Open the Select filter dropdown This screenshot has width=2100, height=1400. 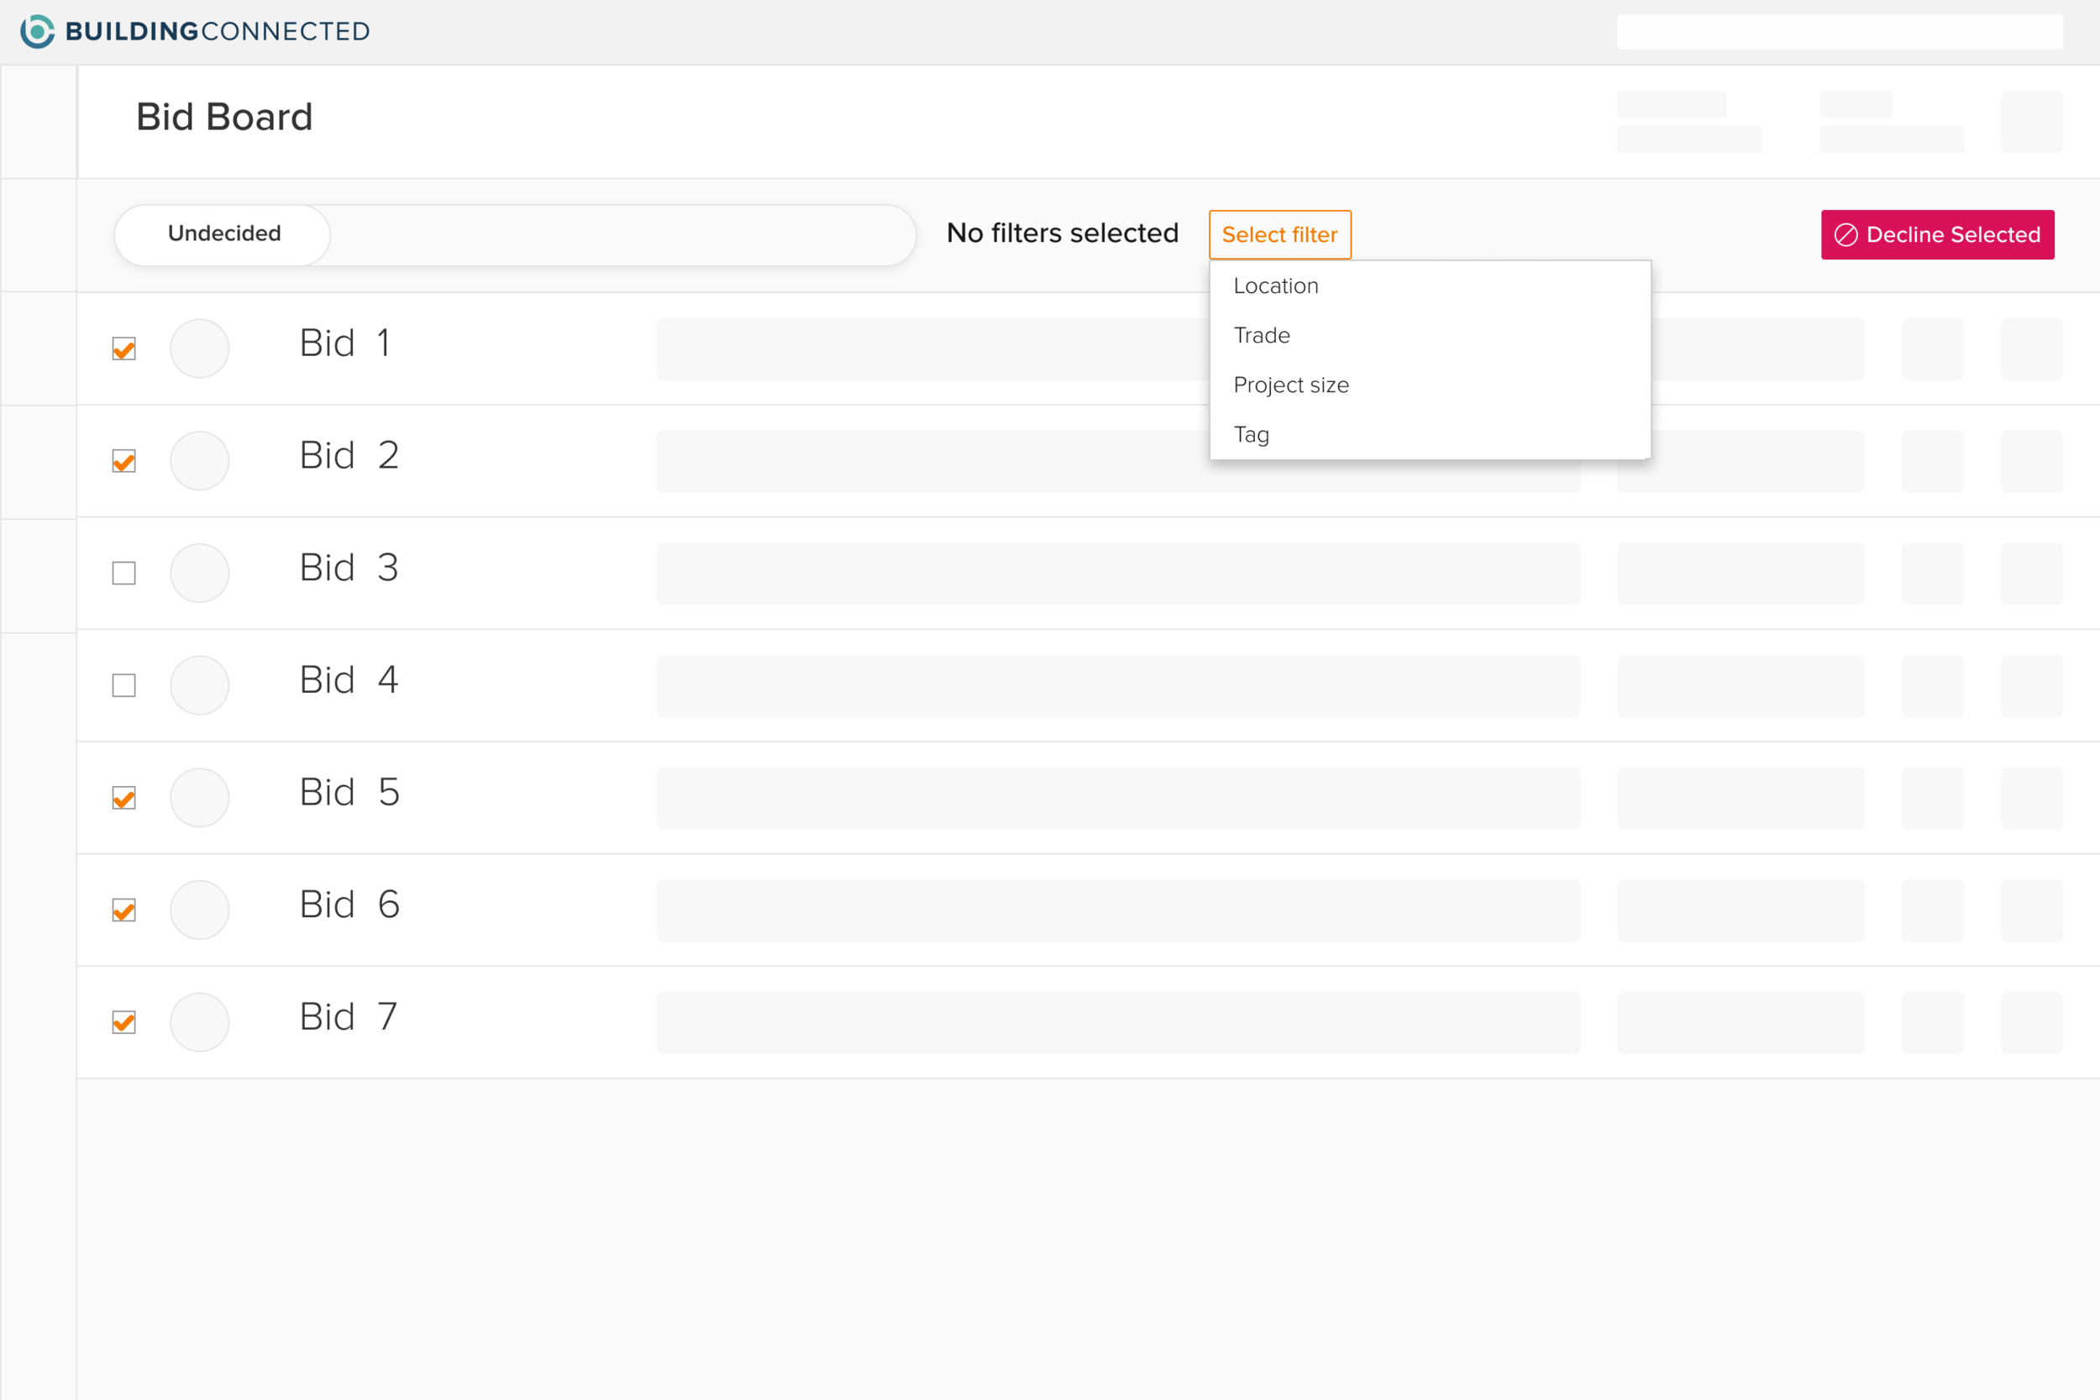pyautogui.click(x=1279, y=234)
